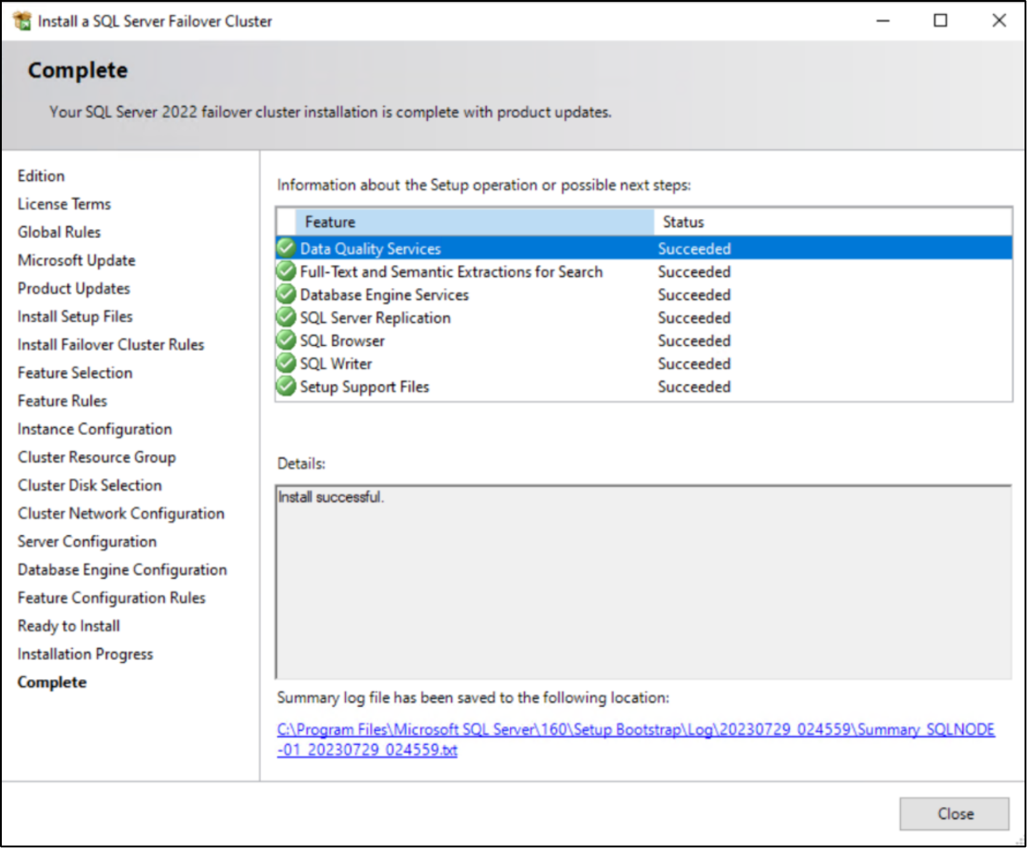Click the Installation Progress step
This screenshot has height=848, width=1027.
tap(86, 654)
